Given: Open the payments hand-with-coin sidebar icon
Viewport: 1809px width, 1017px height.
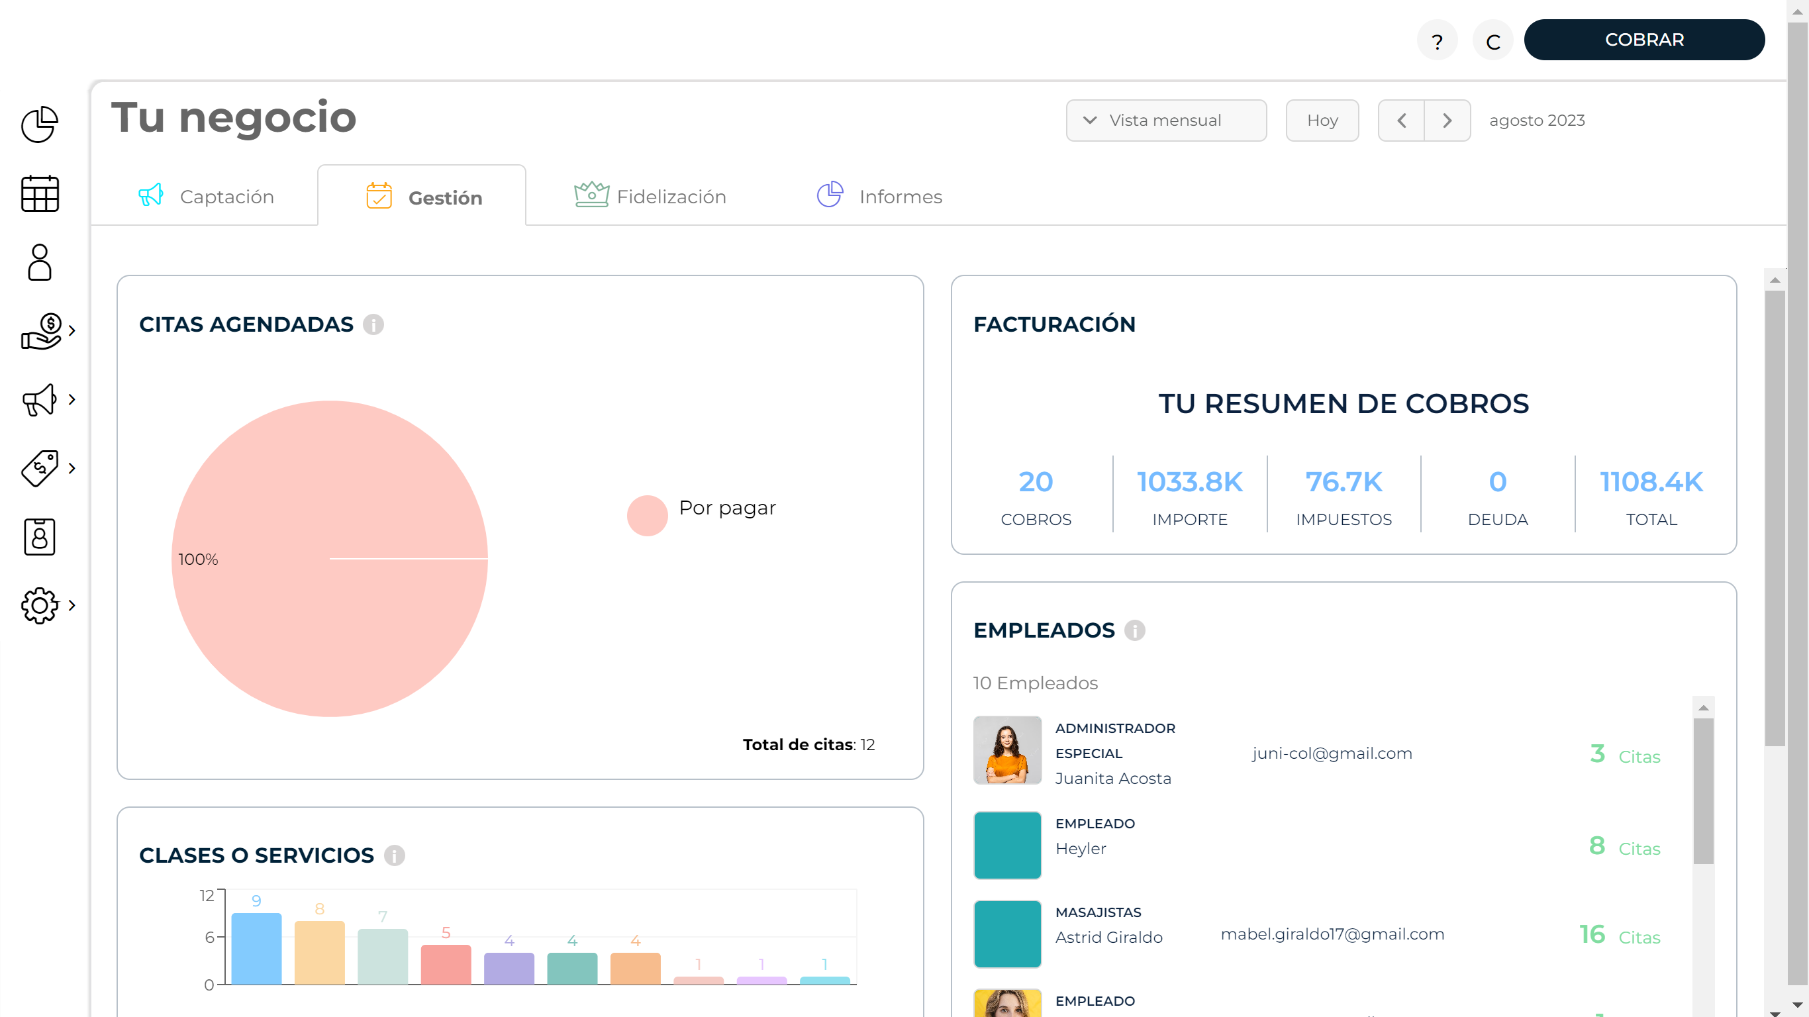Looking at the screenshot, I should tap(42, 331).
